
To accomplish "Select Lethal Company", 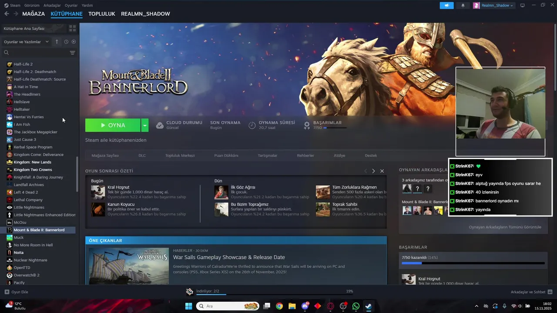I will (x=28, y=200).
